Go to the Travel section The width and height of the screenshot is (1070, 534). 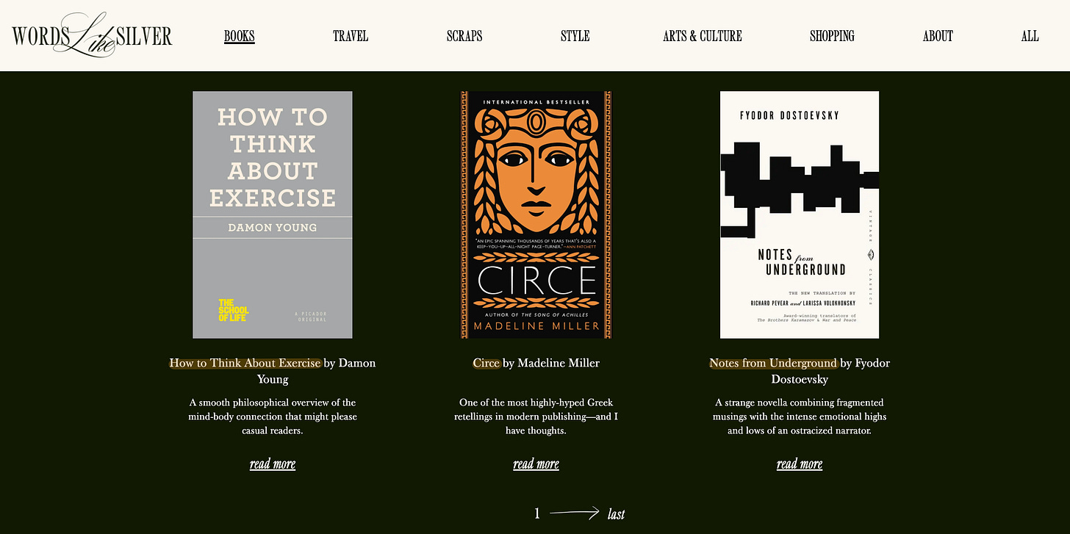[351, 36]
